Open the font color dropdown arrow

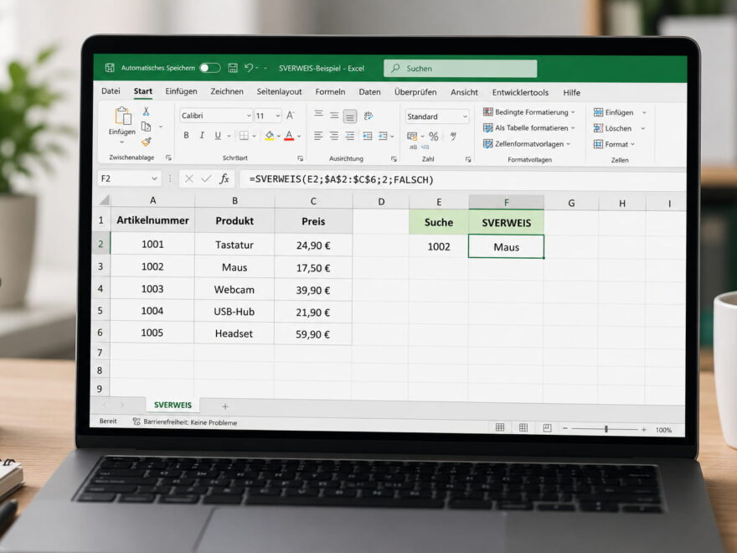(299, 137)
